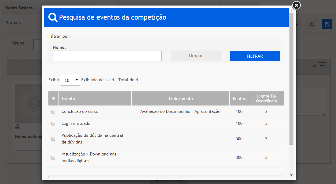Enable 'Visualização / Download nas mídias digitais' checkbox
The height and width of the screenshot is (184, 336).
53,158
